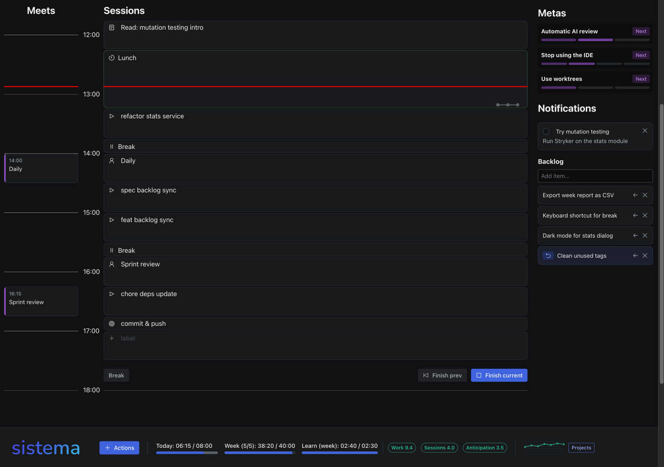The image size is (664, 467).
Task: Click the Next badge on Stop using the IDE
Action: click(x=641, y=55)
